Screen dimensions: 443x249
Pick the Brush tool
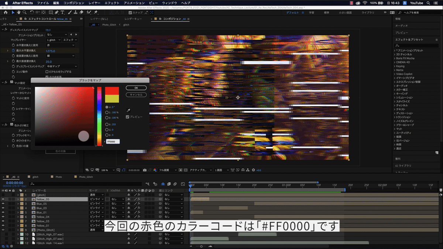tap(69, 12)
